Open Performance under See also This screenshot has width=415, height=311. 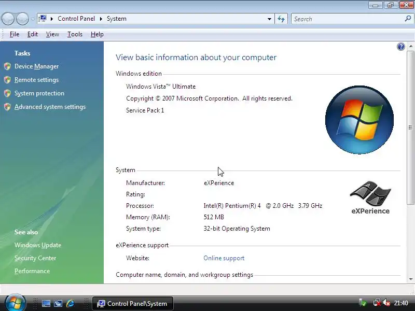(32, 271)
